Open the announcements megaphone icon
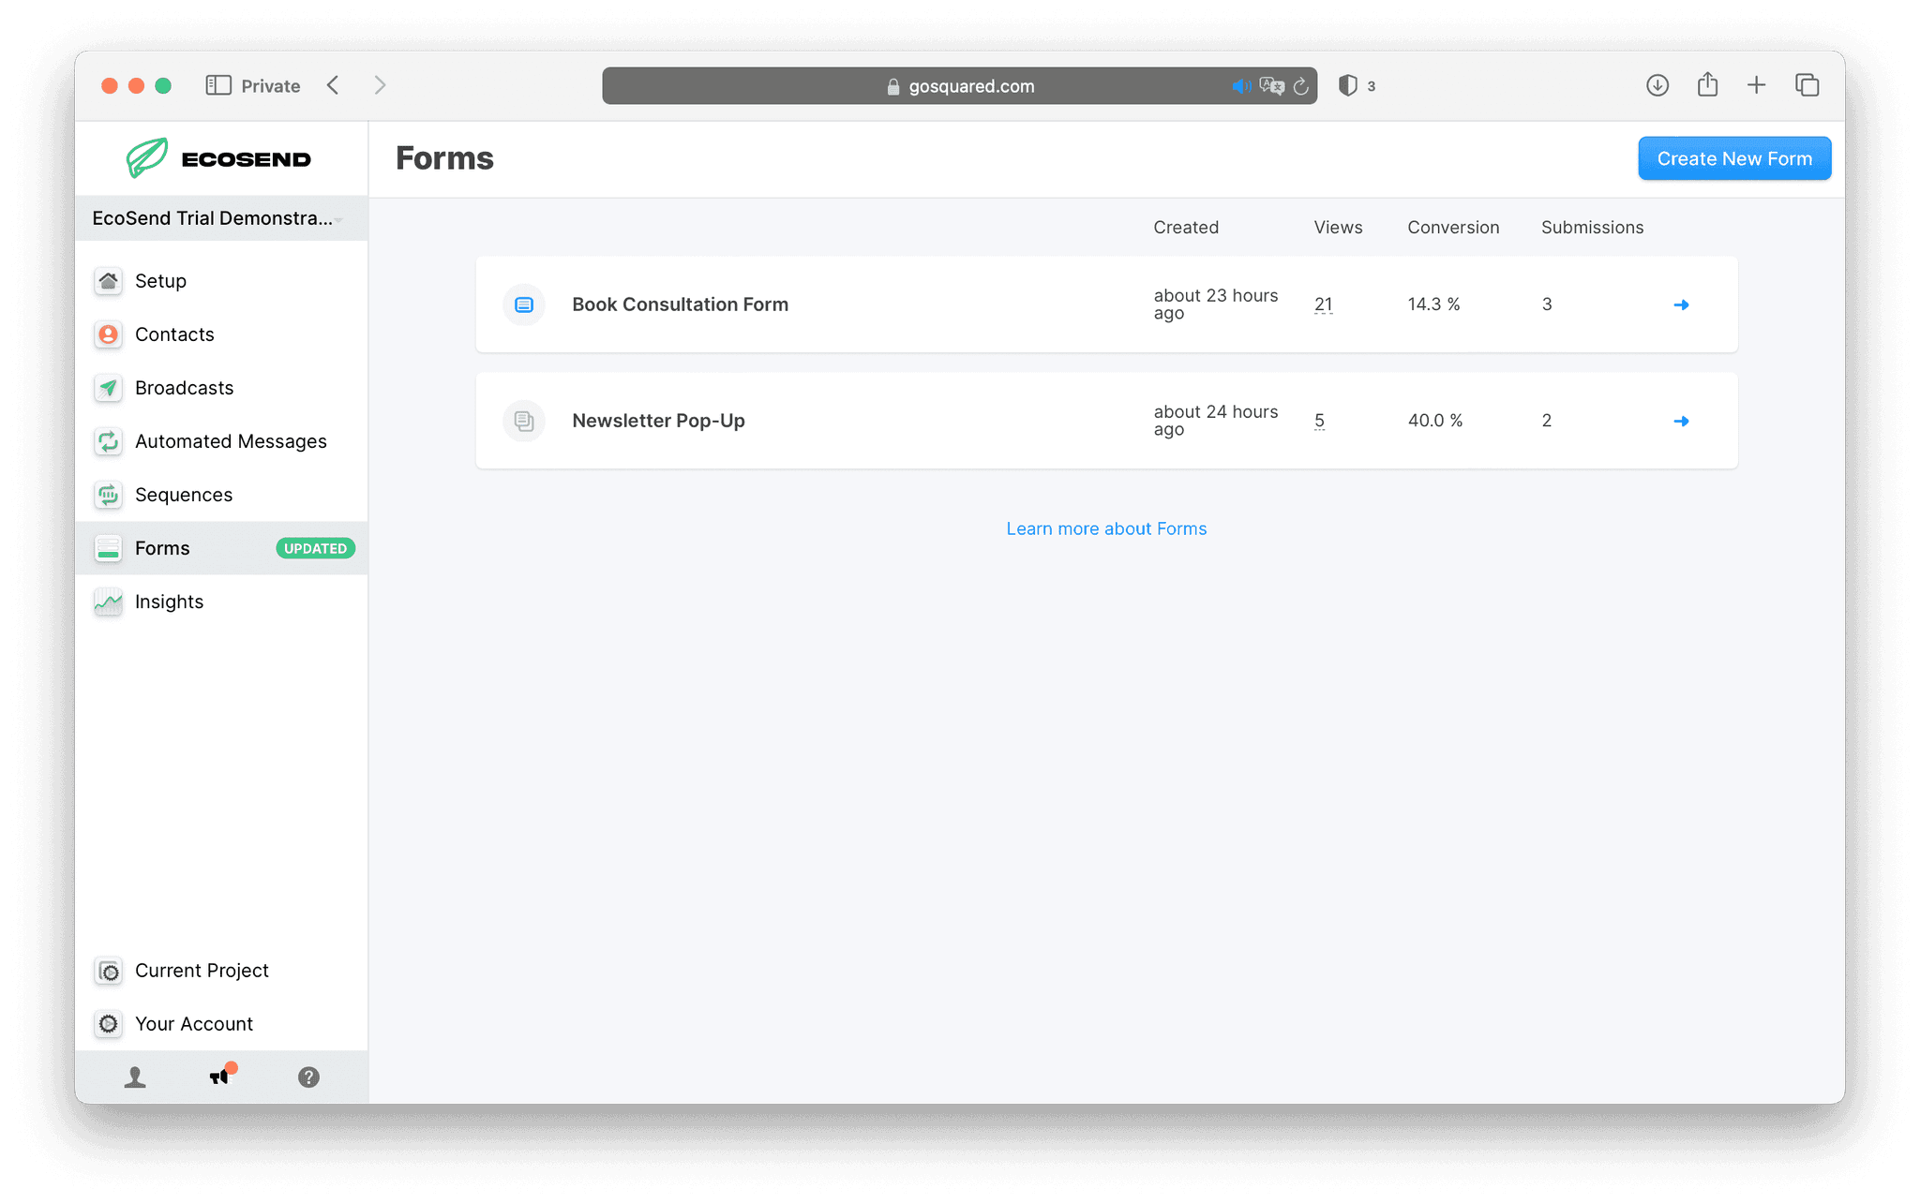Image resolution: width=1920 pixels, height=1203 pixels. click(221, 1076)
